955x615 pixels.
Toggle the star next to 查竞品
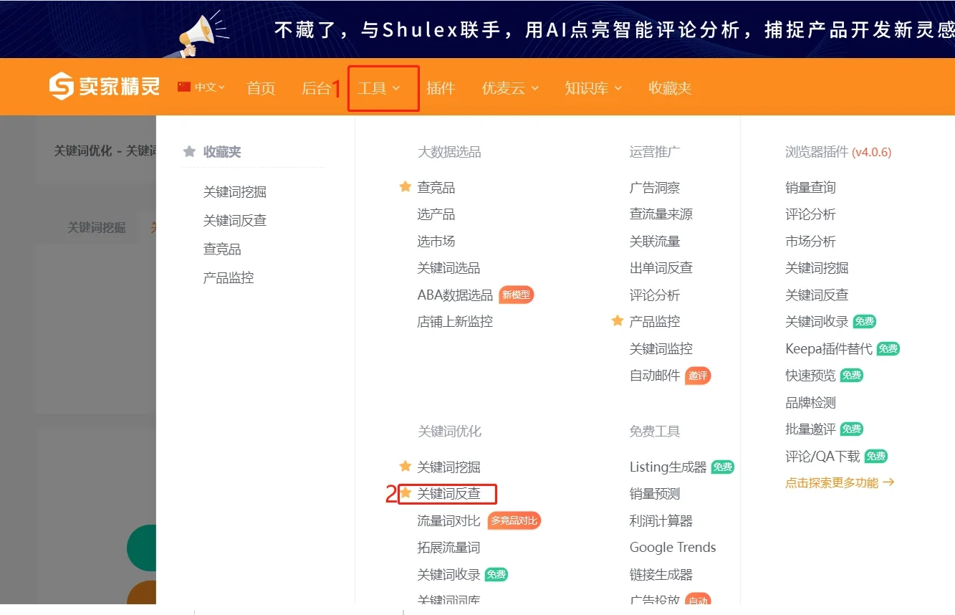tap(405, 187)
